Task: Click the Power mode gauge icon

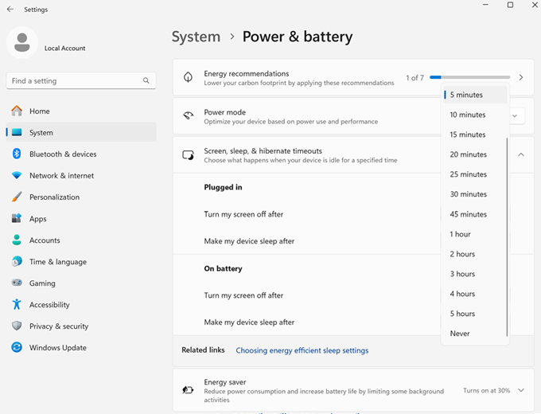Action: pyautogui.click(x=188, y=116)
